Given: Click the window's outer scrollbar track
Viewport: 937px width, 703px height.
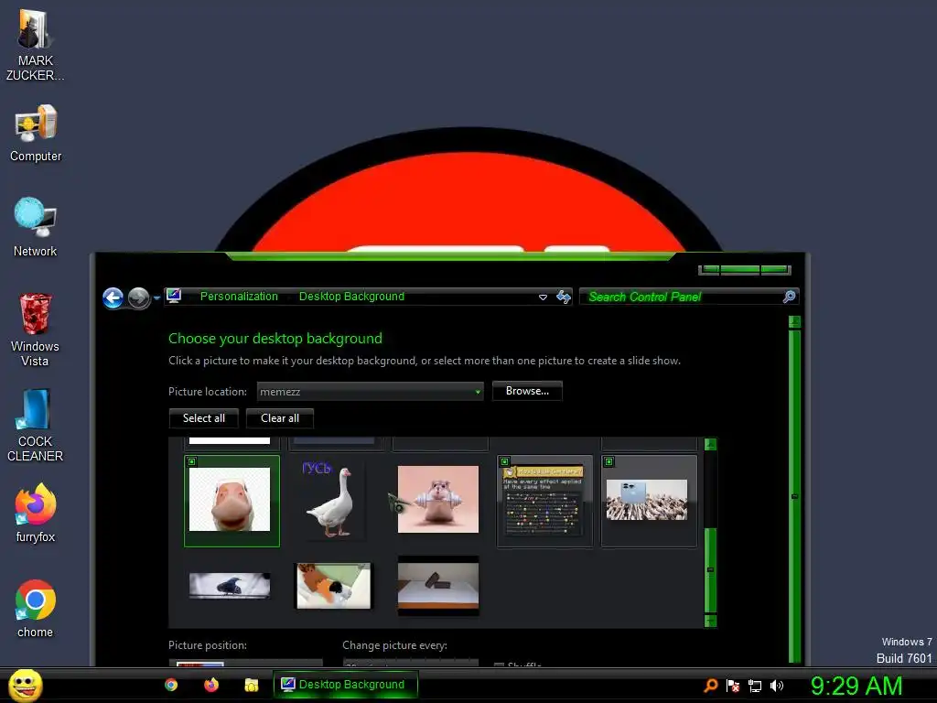Looking at the screenshot, I should (x=795, y=496).
